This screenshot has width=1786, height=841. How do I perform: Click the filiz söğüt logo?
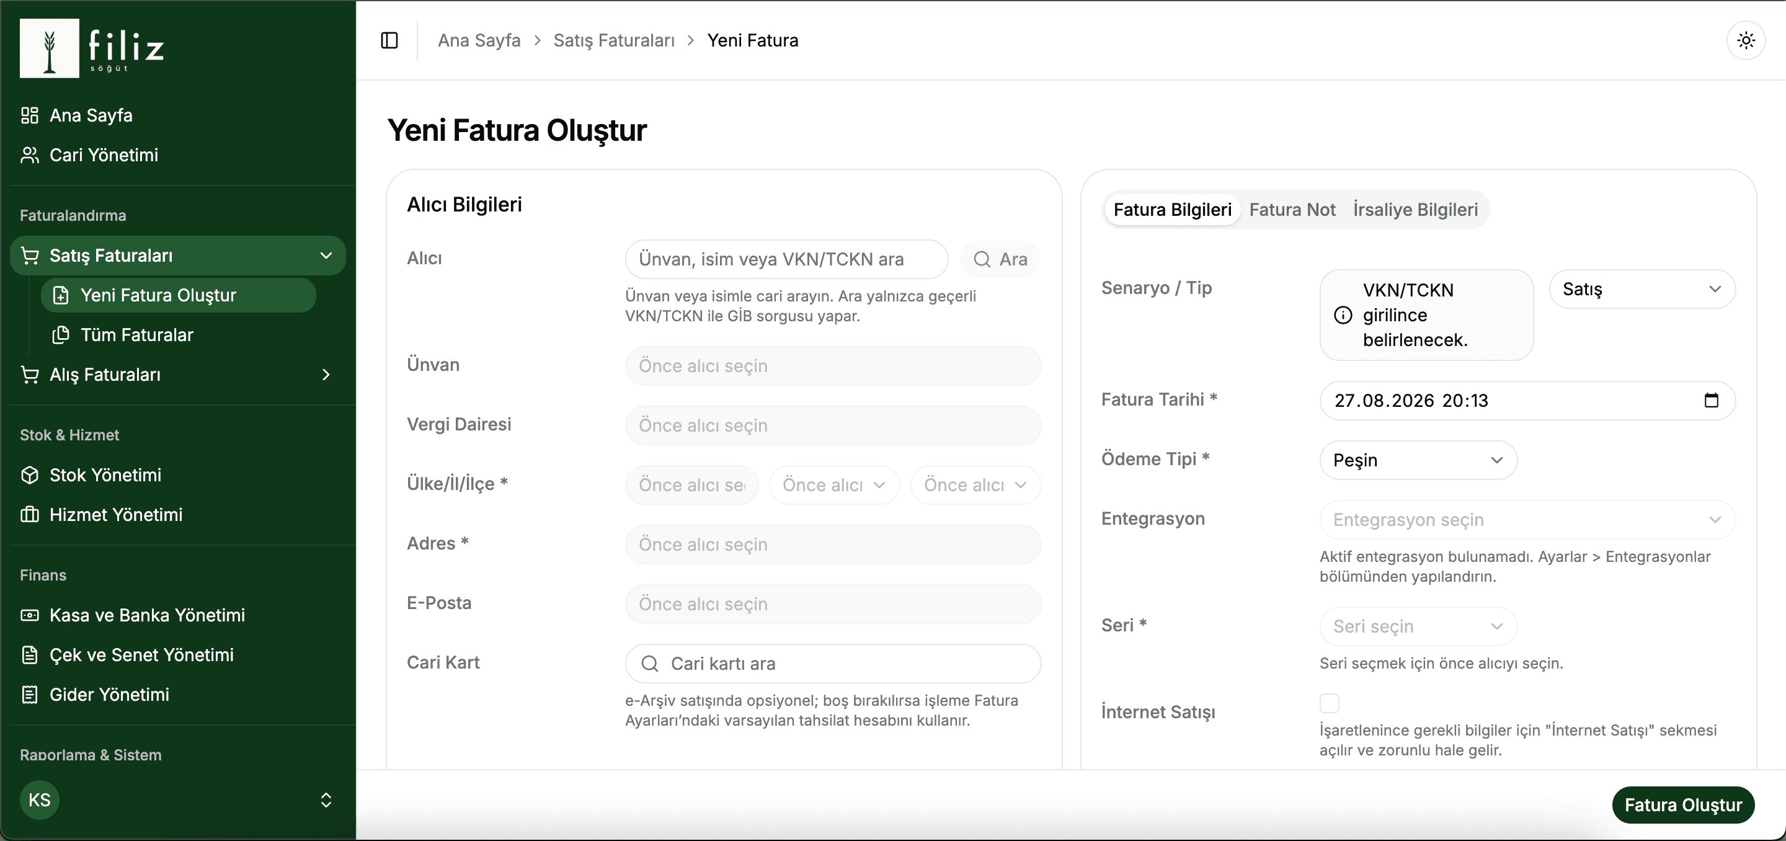pyautogui.click(x=92, y=48)
